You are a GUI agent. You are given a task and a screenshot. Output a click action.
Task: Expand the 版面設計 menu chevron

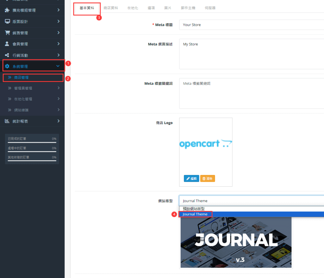(59, 21)
